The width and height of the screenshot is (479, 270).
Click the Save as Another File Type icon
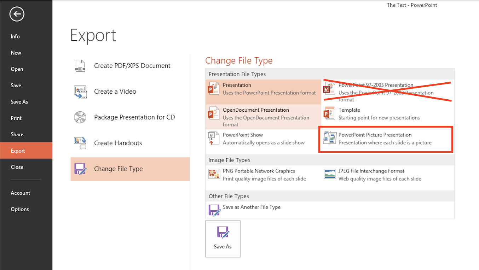214,210
